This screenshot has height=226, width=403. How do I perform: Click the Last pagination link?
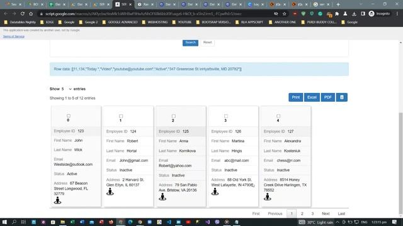(341, 213)
